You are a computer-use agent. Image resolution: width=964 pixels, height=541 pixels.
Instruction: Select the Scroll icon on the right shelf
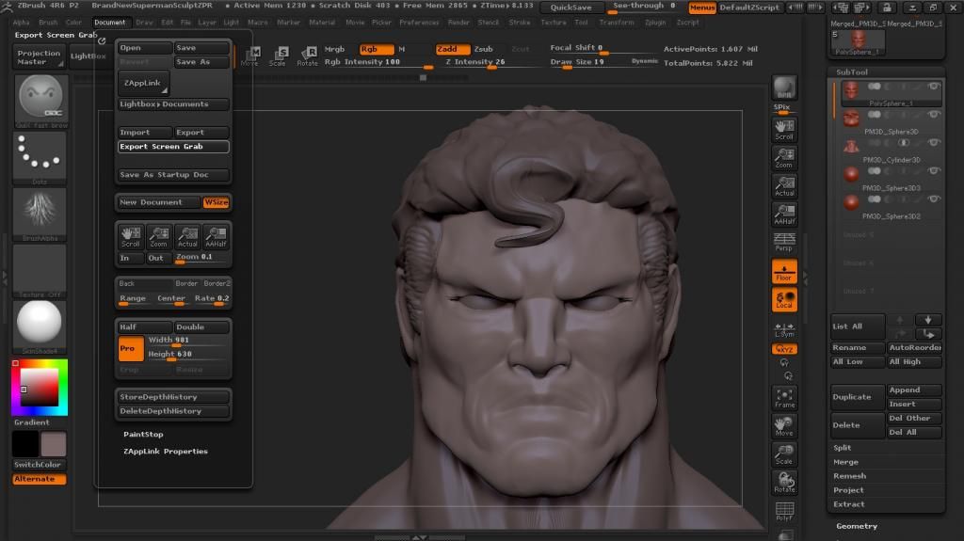click(x=784, y=129)
